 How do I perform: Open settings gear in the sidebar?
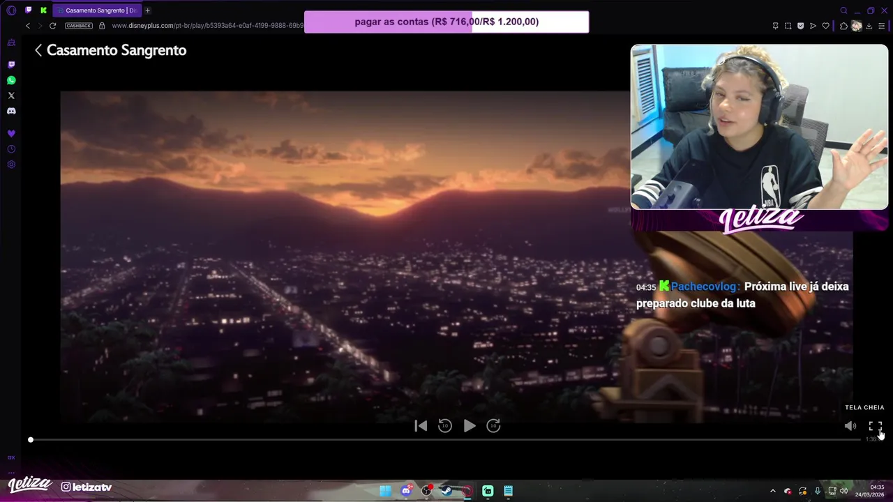pyautogui.click(x=11, y=165)
